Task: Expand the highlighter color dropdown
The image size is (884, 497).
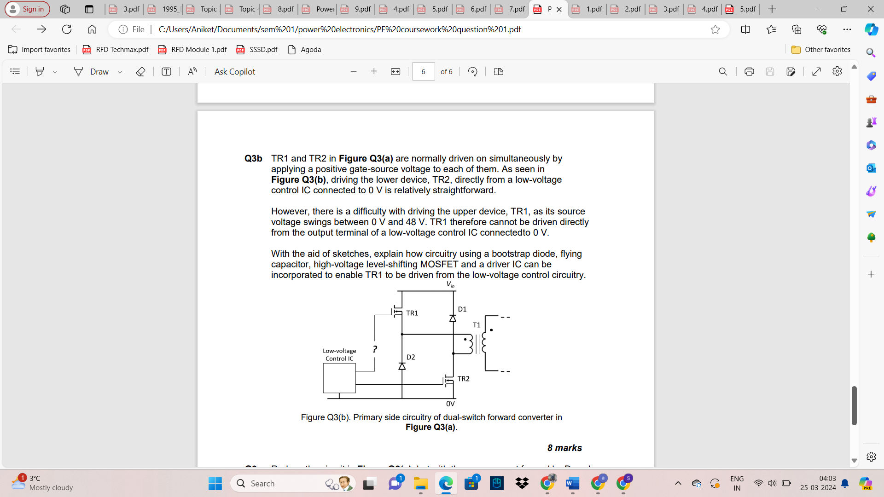Action: (55, 71)
